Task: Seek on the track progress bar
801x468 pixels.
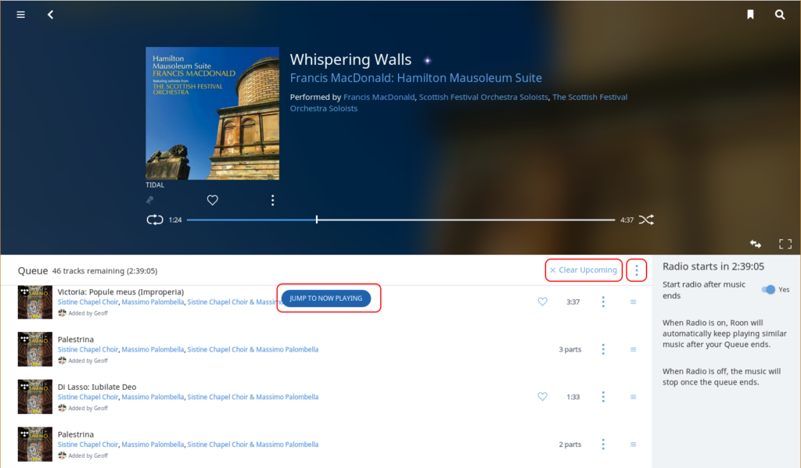Action: (400, 220)
